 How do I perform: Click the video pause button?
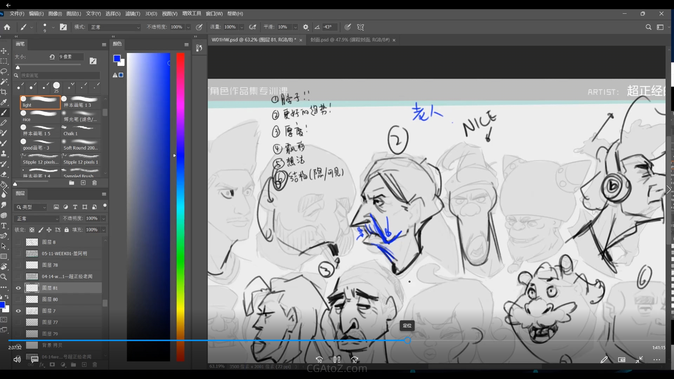pyautogui.click(x=337, y=360)
